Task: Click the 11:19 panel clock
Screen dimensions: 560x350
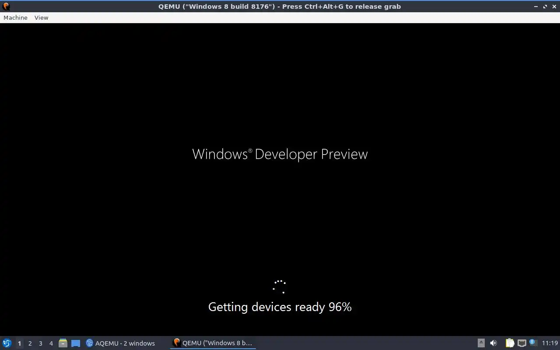Action: coord(550,343)
